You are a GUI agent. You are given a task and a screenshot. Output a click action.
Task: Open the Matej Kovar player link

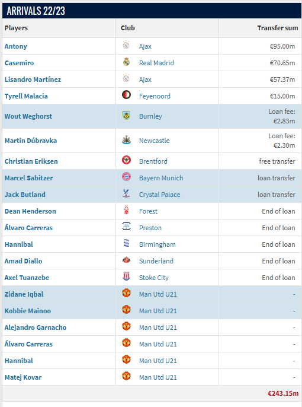tap(23, 378)
